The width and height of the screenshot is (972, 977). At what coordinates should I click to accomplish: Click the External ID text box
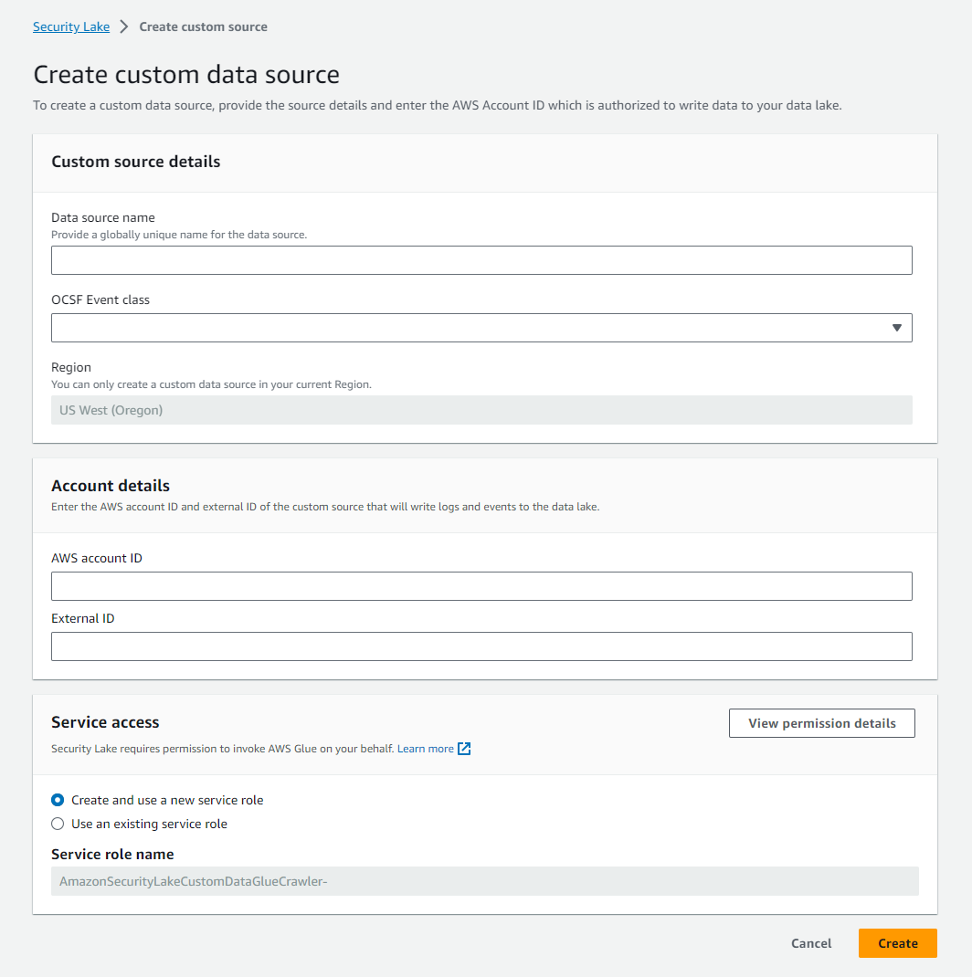pyautogui.click(x=481, y=646)
